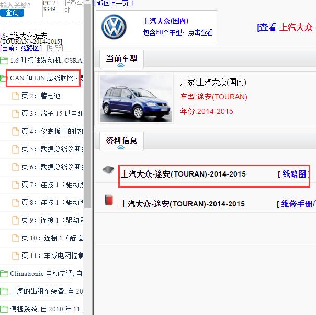Click document icon beside 页 8
Screen dimensions: 316x315
coord(16,203)
